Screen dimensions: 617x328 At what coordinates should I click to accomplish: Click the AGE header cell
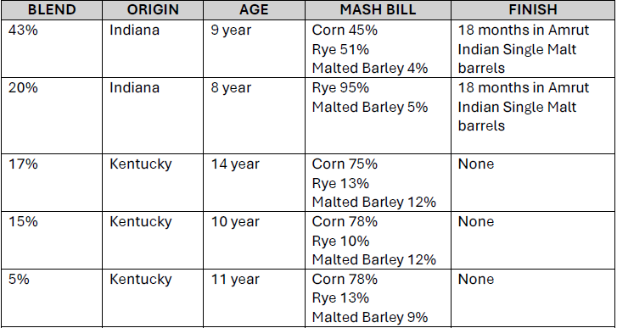click(x=255, y=9)
